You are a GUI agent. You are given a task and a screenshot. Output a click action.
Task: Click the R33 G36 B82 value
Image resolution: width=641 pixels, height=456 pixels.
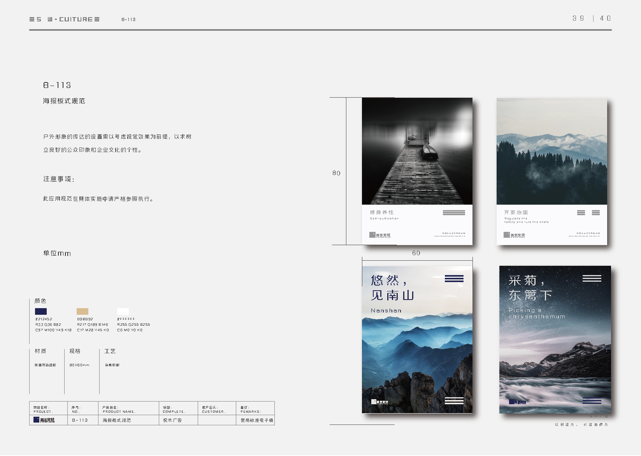click(48, 325)
